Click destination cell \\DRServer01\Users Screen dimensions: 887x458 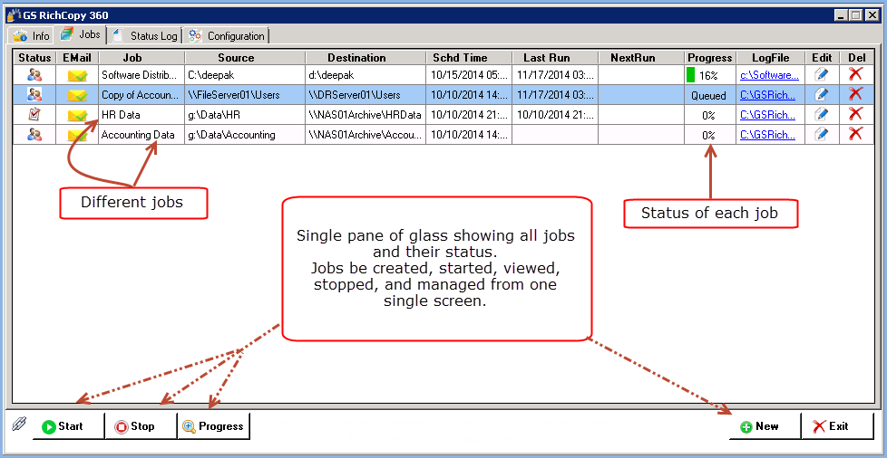pyautogui.click(x=366, y=95)
